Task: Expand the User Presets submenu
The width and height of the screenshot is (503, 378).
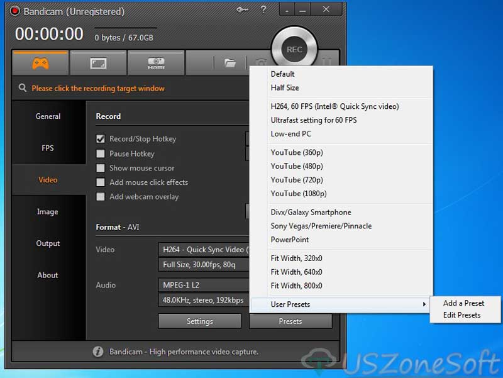Action: click(340, 304)
